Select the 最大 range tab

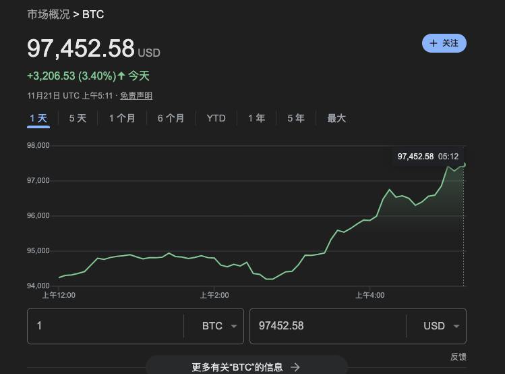(336, 118)
